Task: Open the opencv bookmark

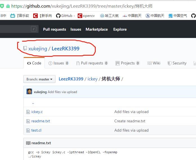Action: tap(86, 16)
